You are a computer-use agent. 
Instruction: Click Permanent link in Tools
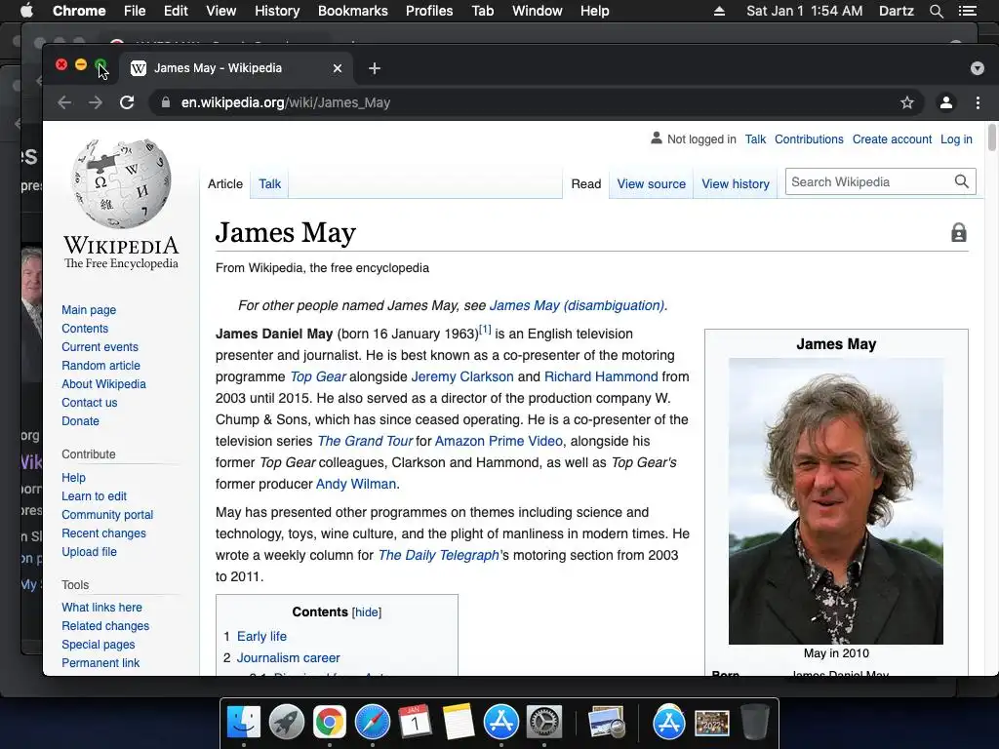click(x=100, y=663)
